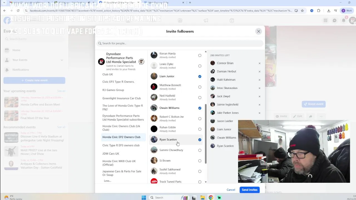Select Robert C Bolton Jnr radio
Image resolution: width=356 pixels, height=200 pixels.
(200, 119)
